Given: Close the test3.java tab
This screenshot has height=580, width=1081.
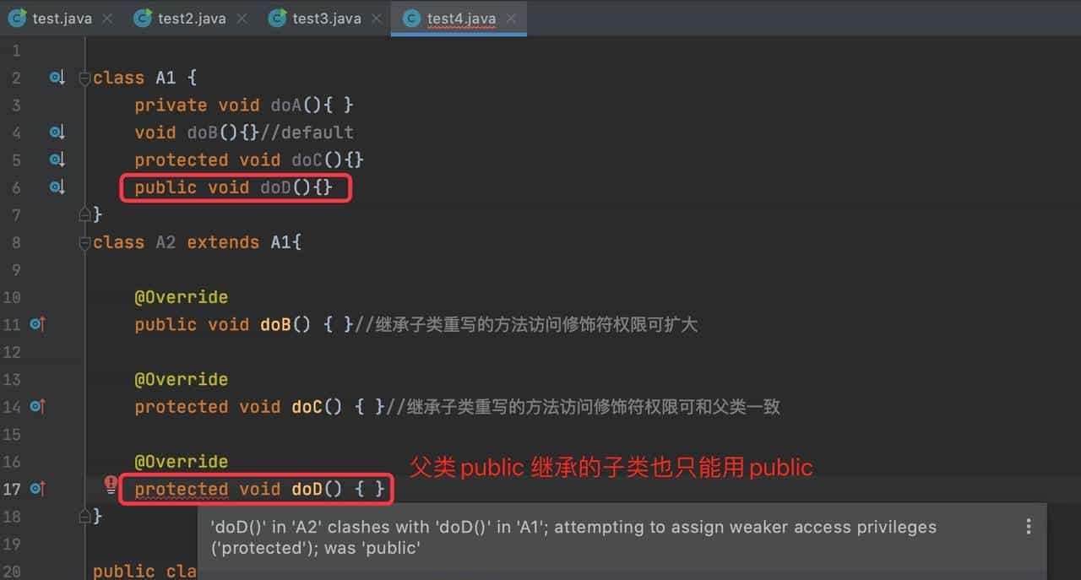Looking at the screenshot, I should 376,18.
